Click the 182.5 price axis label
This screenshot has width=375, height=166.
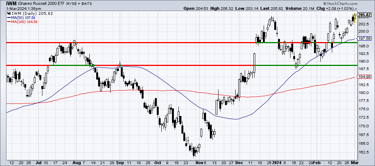[x=363, y=85]
